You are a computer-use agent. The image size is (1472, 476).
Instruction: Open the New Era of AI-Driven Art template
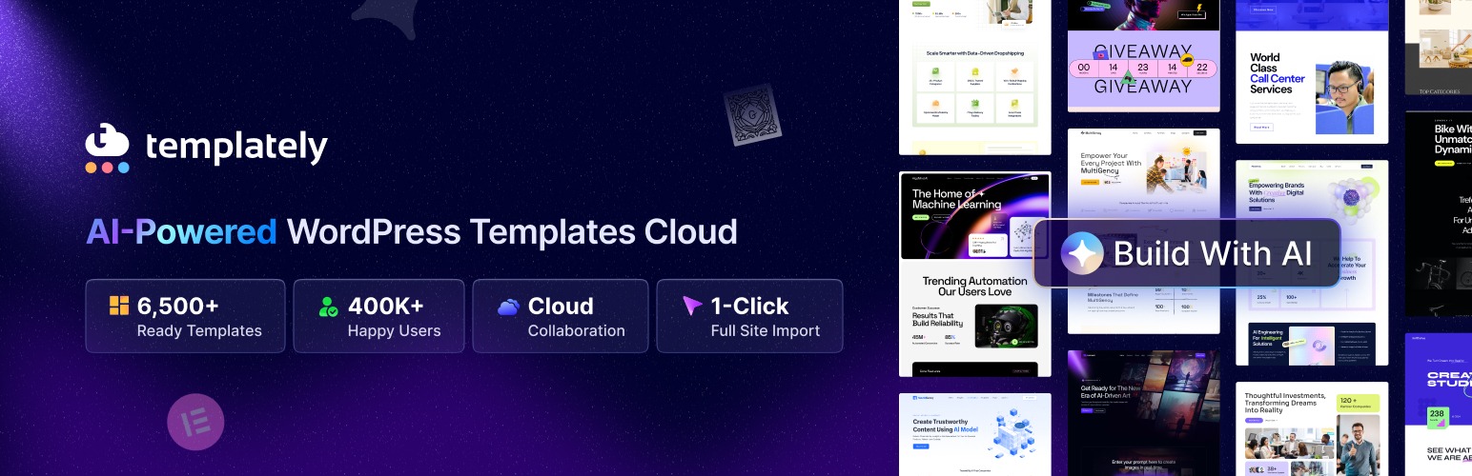click(1143, 413)
